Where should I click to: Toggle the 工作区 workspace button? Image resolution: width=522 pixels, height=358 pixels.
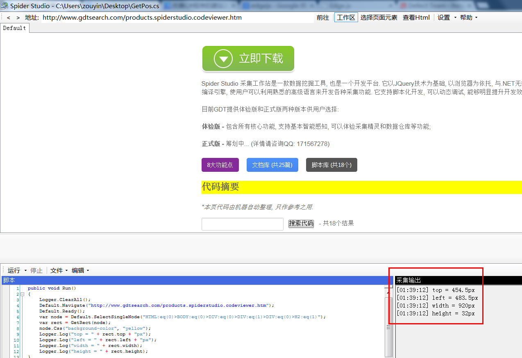point(346,18)
